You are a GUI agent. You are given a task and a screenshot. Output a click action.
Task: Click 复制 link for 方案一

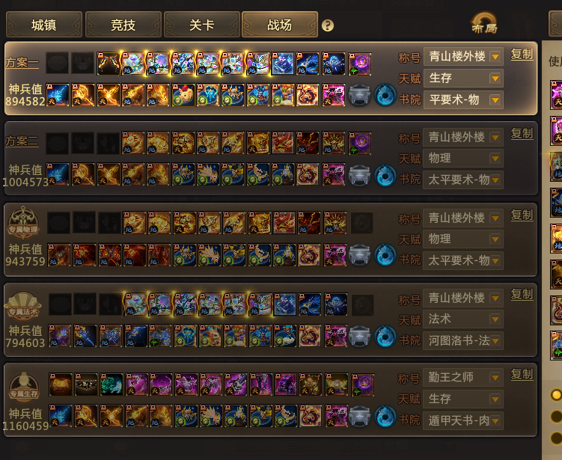[x=522, y=55]
